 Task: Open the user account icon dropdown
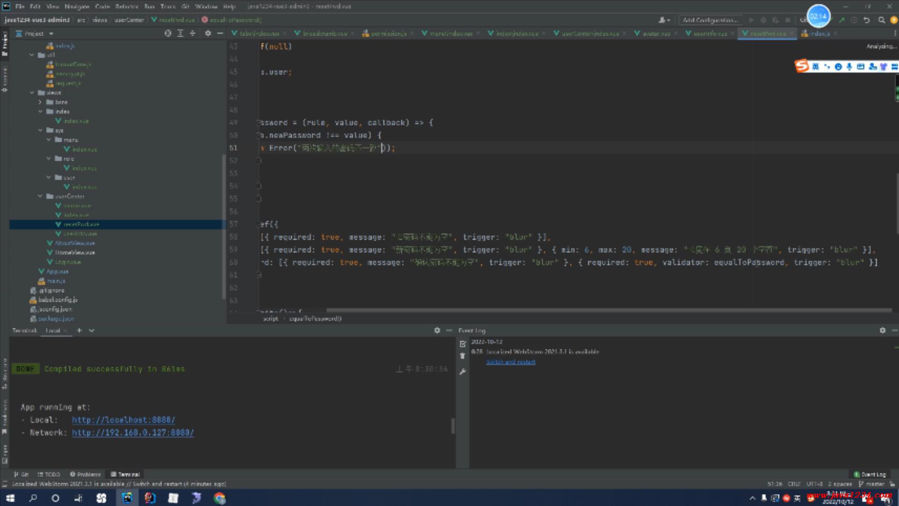pyautogui.click(x=664, y=20)
